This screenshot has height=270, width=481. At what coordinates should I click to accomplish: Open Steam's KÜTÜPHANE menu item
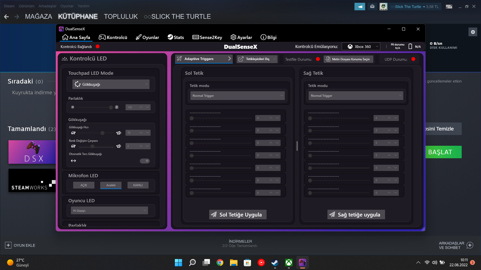pyautogui.click(x=78, y=16)
